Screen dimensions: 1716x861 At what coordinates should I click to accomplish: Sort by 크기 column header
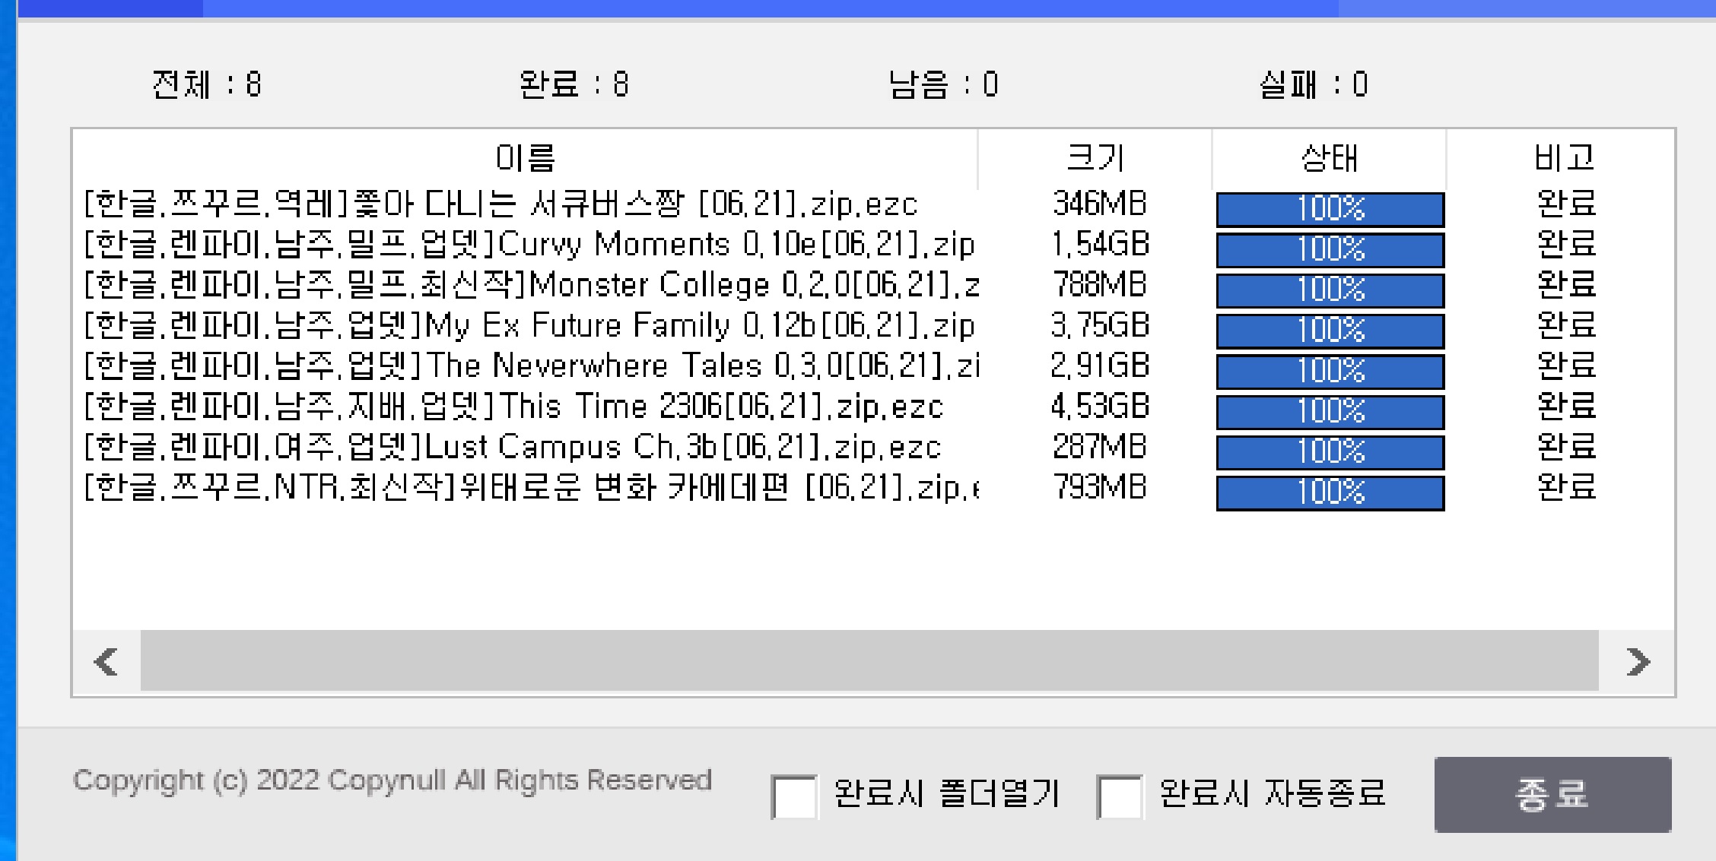point(1095,158)
